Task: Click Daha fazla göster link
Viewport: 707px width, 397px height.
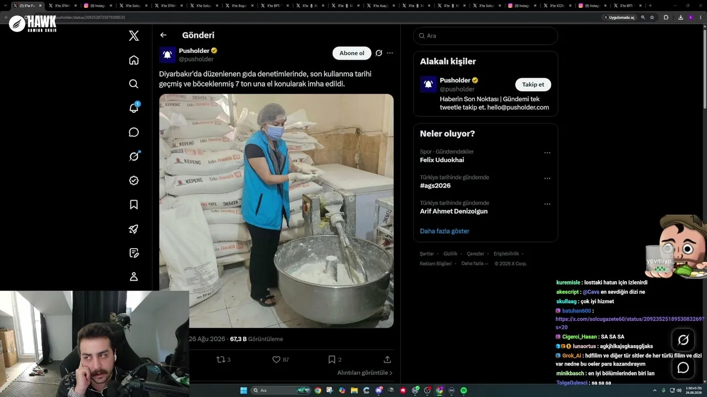Action: (445, 231)
